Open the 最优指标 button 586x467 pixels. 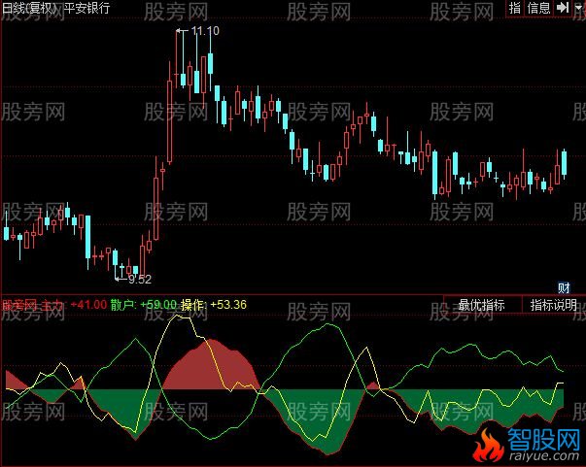click(x=482, y=305)
